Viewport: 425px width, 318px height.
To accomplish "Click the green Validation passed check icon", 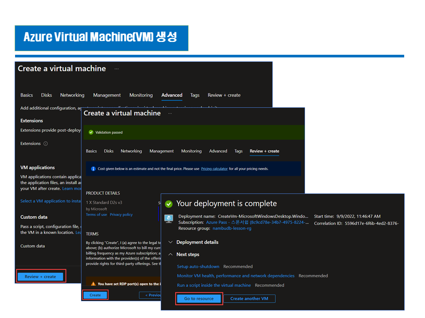I will [91, 132].
